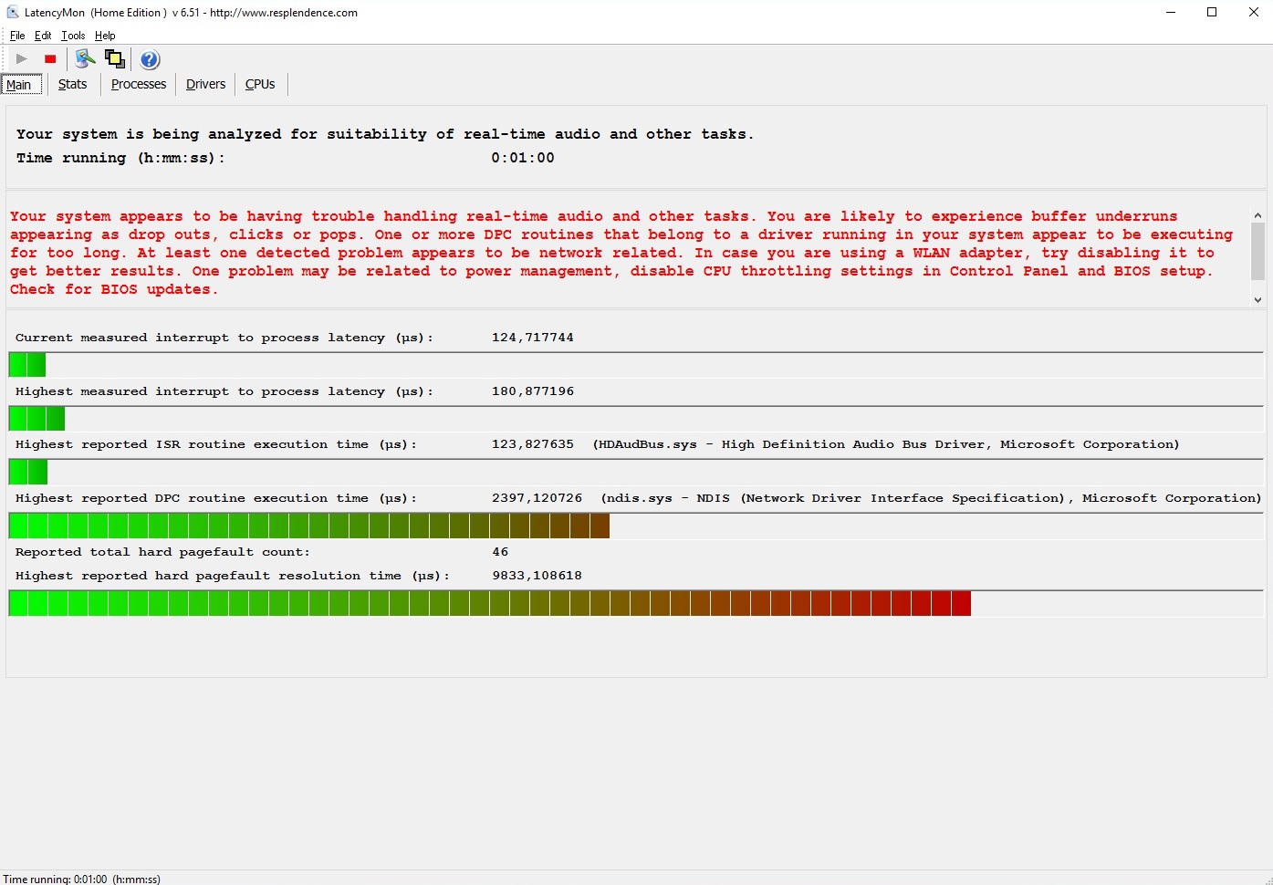Click the grayed Start monitoring play icon
The height and width of the screenshot is (885, 1273).
[x=22, y=59]
